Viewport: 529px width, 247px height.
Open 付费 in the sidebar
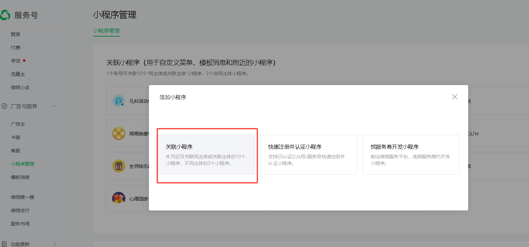pyautogui.click(x=16, y=48)
